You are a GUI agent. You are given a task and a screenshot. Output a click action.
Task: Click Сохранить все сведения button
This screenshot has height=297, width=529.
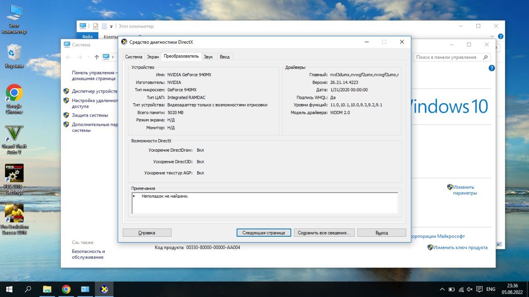click(x=324, y=233)
